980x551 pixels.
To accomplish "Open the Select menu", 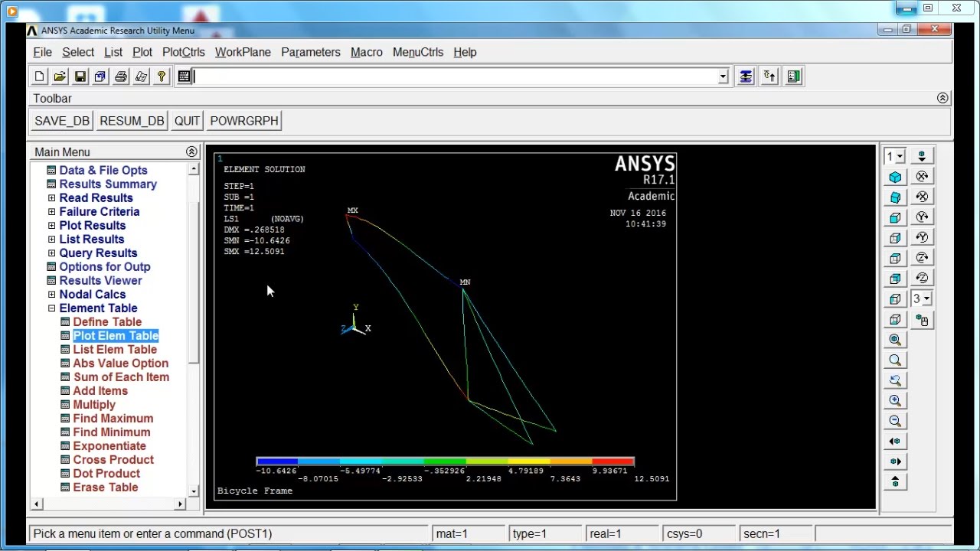I will tap(78, 52).
